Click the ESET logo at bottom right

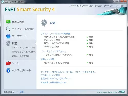tap(121, 92)
